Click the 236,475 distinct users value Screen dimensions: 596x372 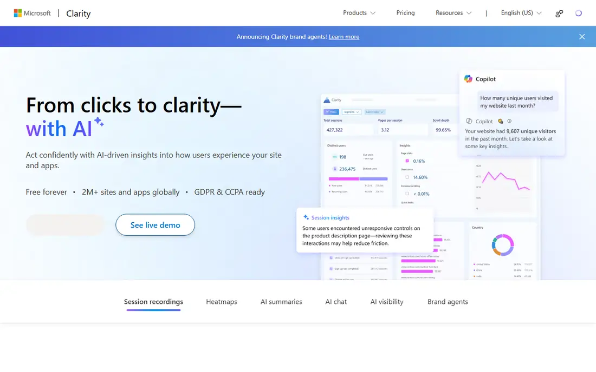(347, 169)
